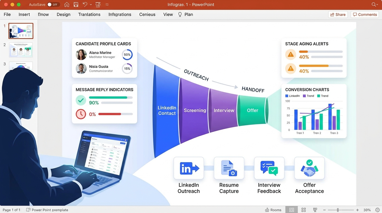Click the Offer Acceptance handshake icon
This screenshot has width=382, height=213.
(x=310, y=168)
